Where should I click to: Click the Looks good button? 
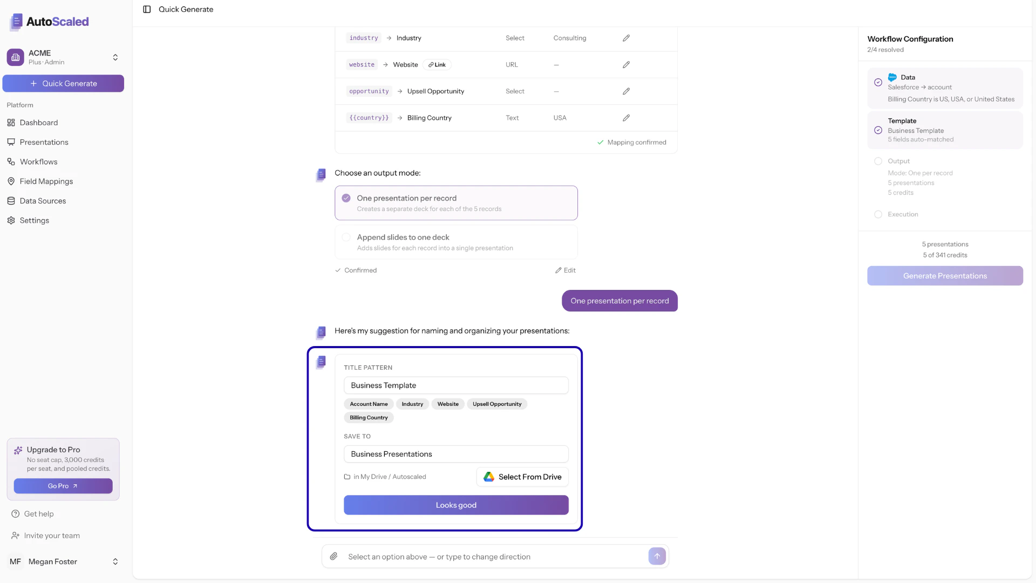[x=456, y=505]
